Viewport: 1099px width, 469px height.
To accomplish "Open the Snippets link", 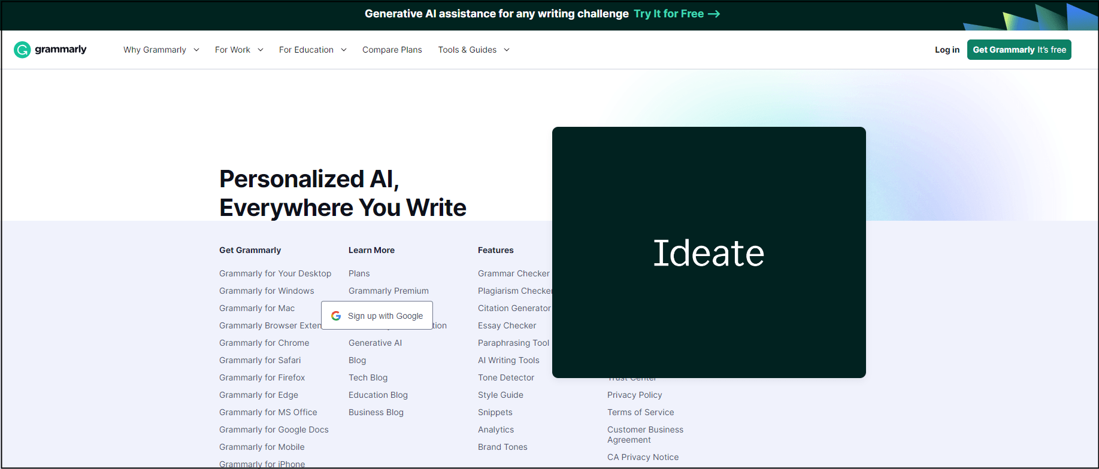I will [x=495, y=412].
